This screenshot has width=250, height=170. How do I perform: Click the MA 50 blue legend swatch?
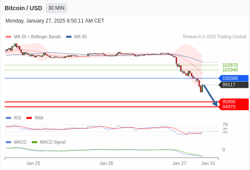point(69,37)
